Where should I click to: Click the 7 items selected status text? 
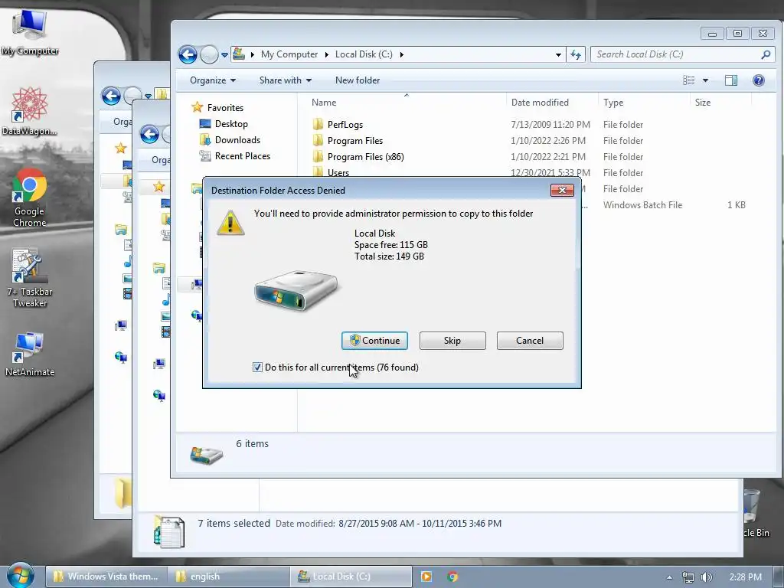coord(234,523)
